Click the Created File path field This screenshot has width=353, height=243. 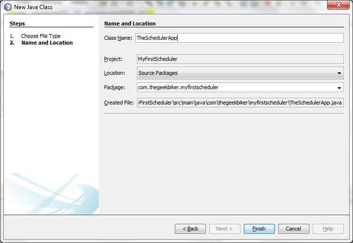coord(240,102)
